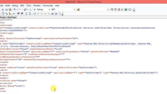Toggle a bookmark on current line
This screenshot has width=167, height=94.
coord(34,14)
